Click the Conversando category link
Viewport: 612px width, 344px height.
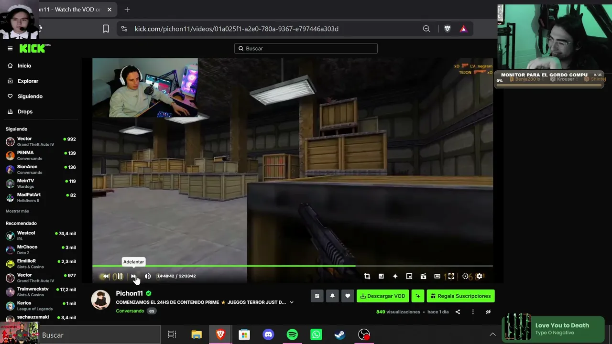click(x=130, y=311)
